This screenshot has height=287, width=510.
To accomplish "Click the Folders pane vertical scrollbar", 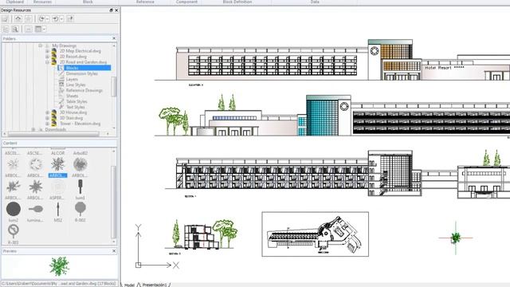I will point(114,87).
